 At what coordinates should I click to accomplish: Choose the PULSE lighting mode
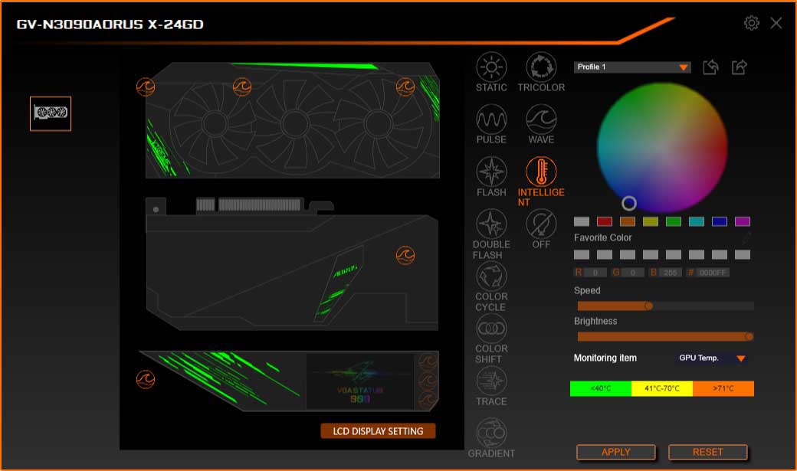pos(491,119)
